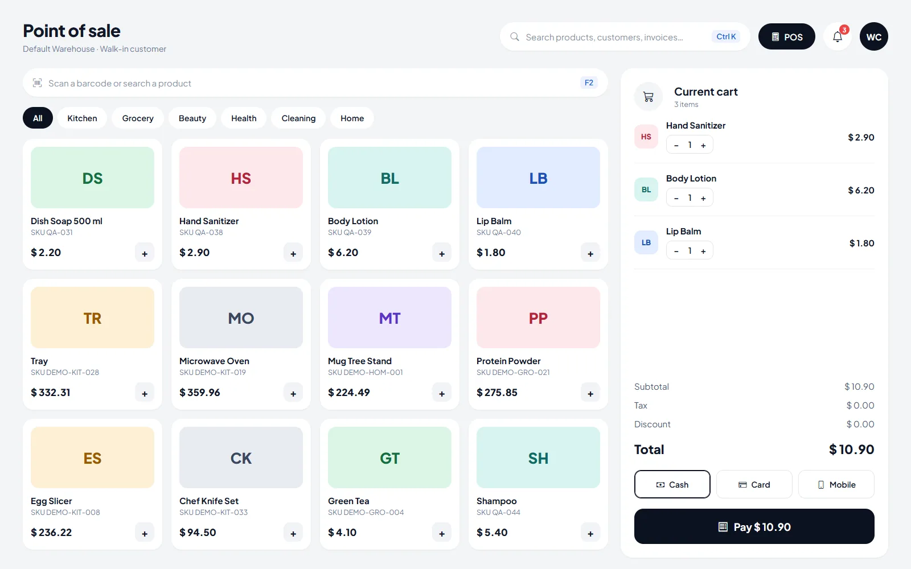This screenshot has width=911, height=569.
Task: Add Tray to the cart
Action: click(145, 393)
